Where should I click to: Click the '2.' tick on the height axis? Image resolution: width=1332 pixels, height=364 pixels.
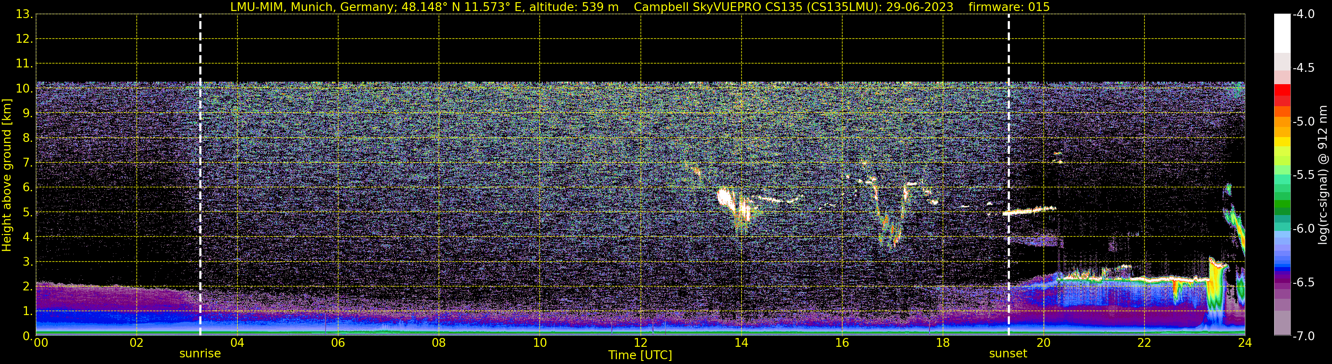[x=28, y=286]
